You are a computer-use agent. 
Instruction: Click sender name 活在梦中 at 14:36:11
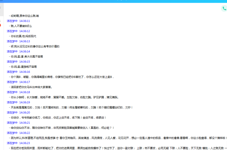(12, 21)
